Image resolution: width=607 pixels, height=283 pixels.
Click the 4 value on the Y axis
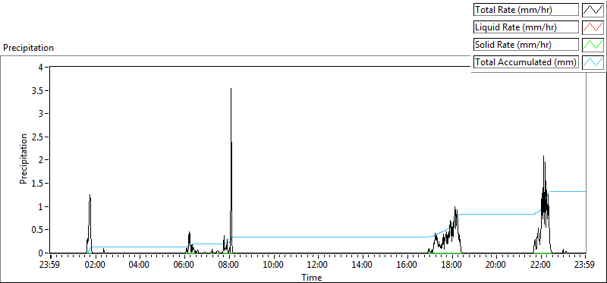[42, 67]
